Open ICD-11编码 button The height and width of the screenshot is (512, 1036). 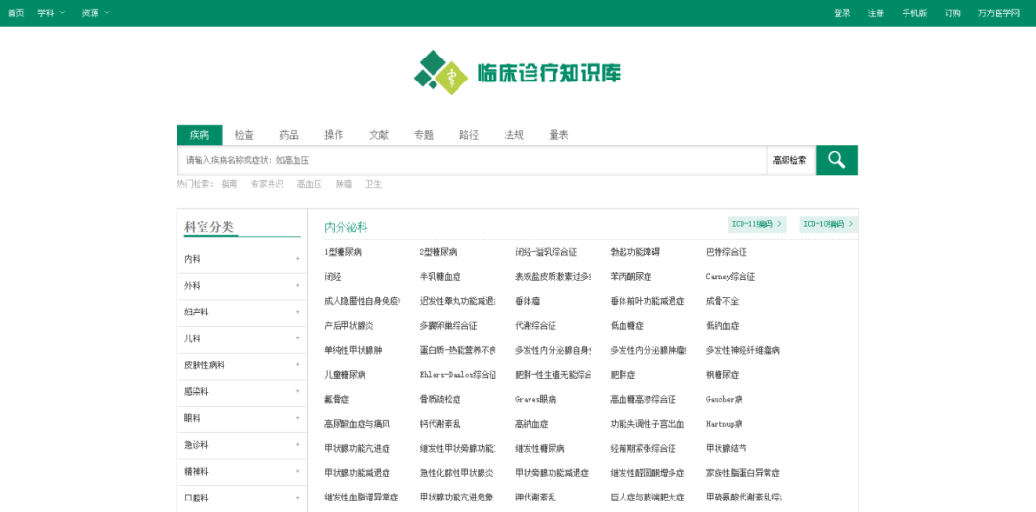tap(757, 224)
